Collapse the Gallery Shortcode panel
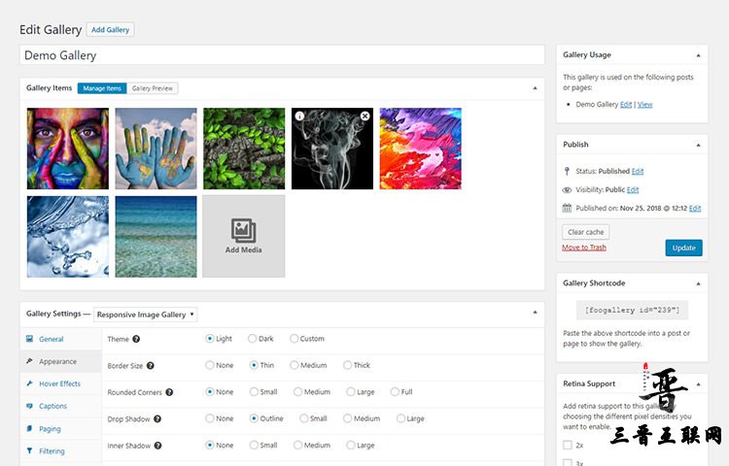Image resolution: width=729 pixels, height=466 pixels. click(698, 283)
